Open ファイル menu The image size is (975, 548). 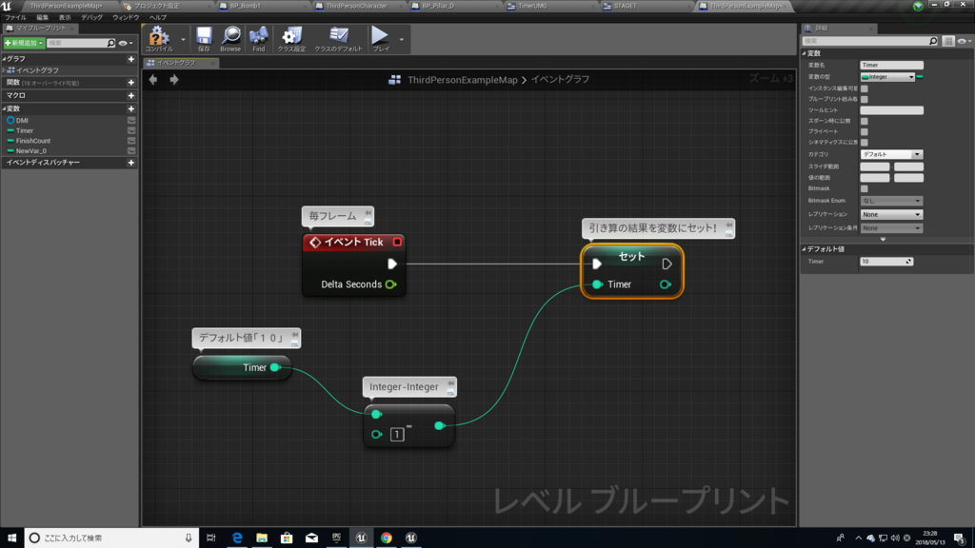[15, 17]
